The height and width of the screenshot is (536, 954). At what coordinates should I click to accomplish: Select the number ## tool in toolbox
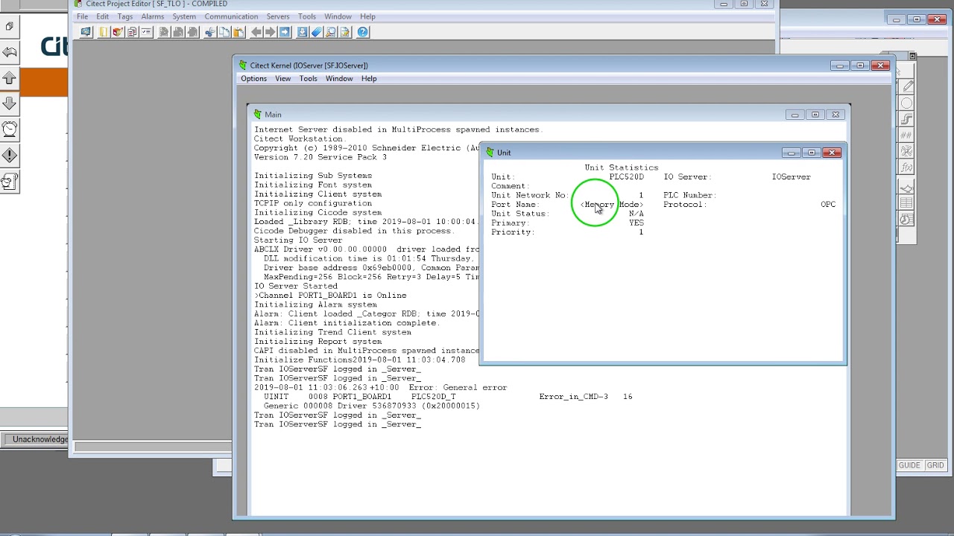pyautogui.click(x=907, y=135)
